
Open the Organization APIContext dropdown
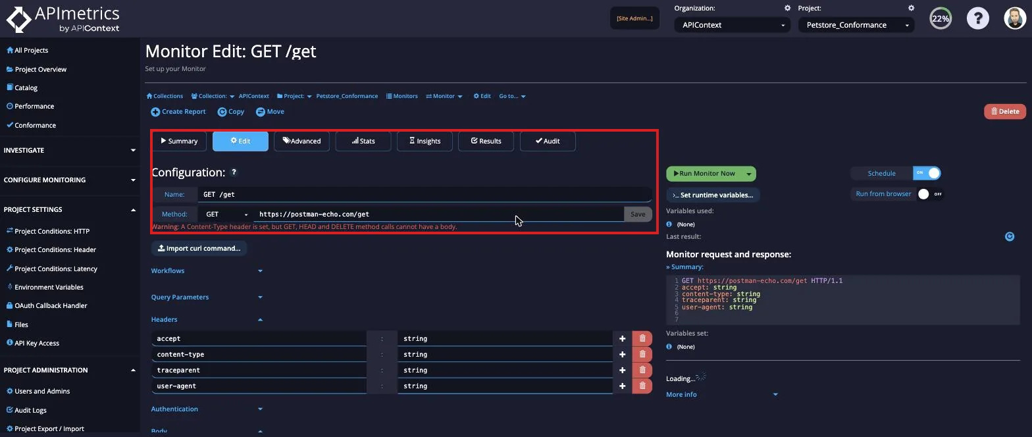732,25
